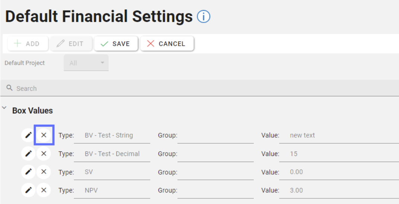Click the Edit button in toolbar

71,44
